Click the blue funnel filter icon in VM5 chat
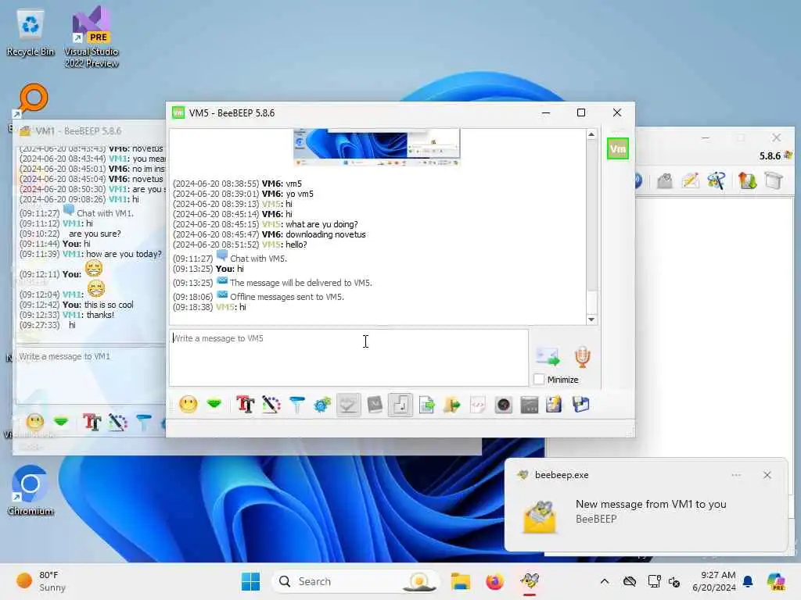Image resolution: width=801 pixels, height=600 pixels. point(296,405)
